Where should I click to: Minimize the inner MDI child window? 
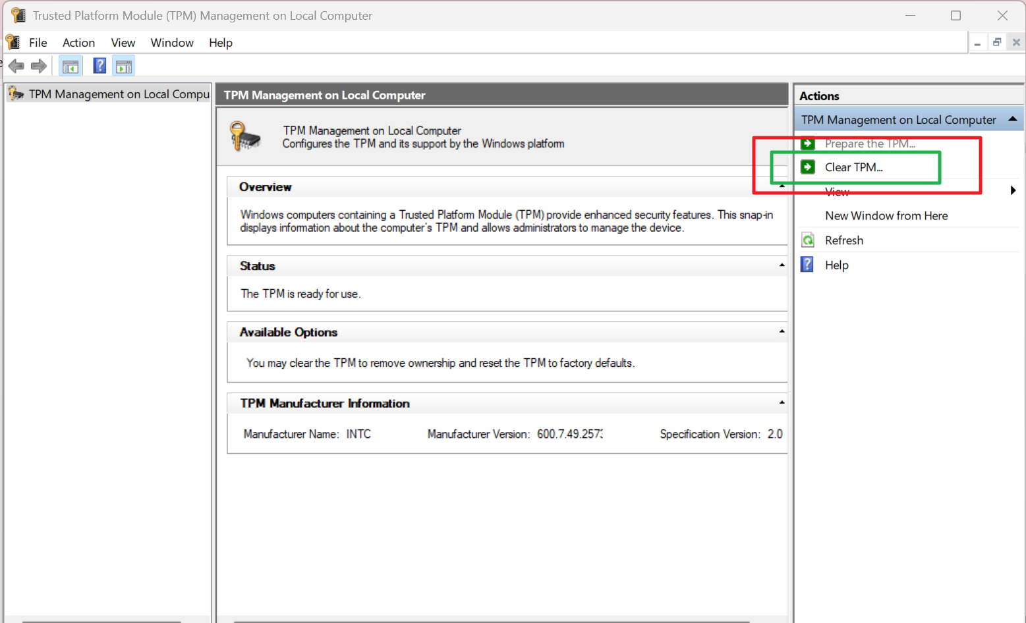tap(978, 43)
